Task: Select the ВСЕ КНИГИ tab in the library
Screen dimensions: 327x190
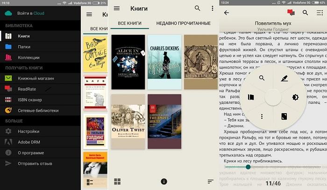Action: [128, 23]
